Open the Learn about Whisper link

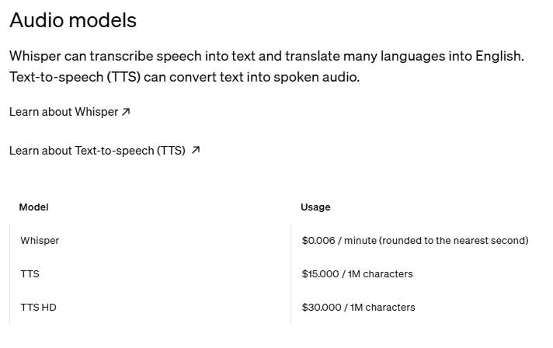(64, 112)
